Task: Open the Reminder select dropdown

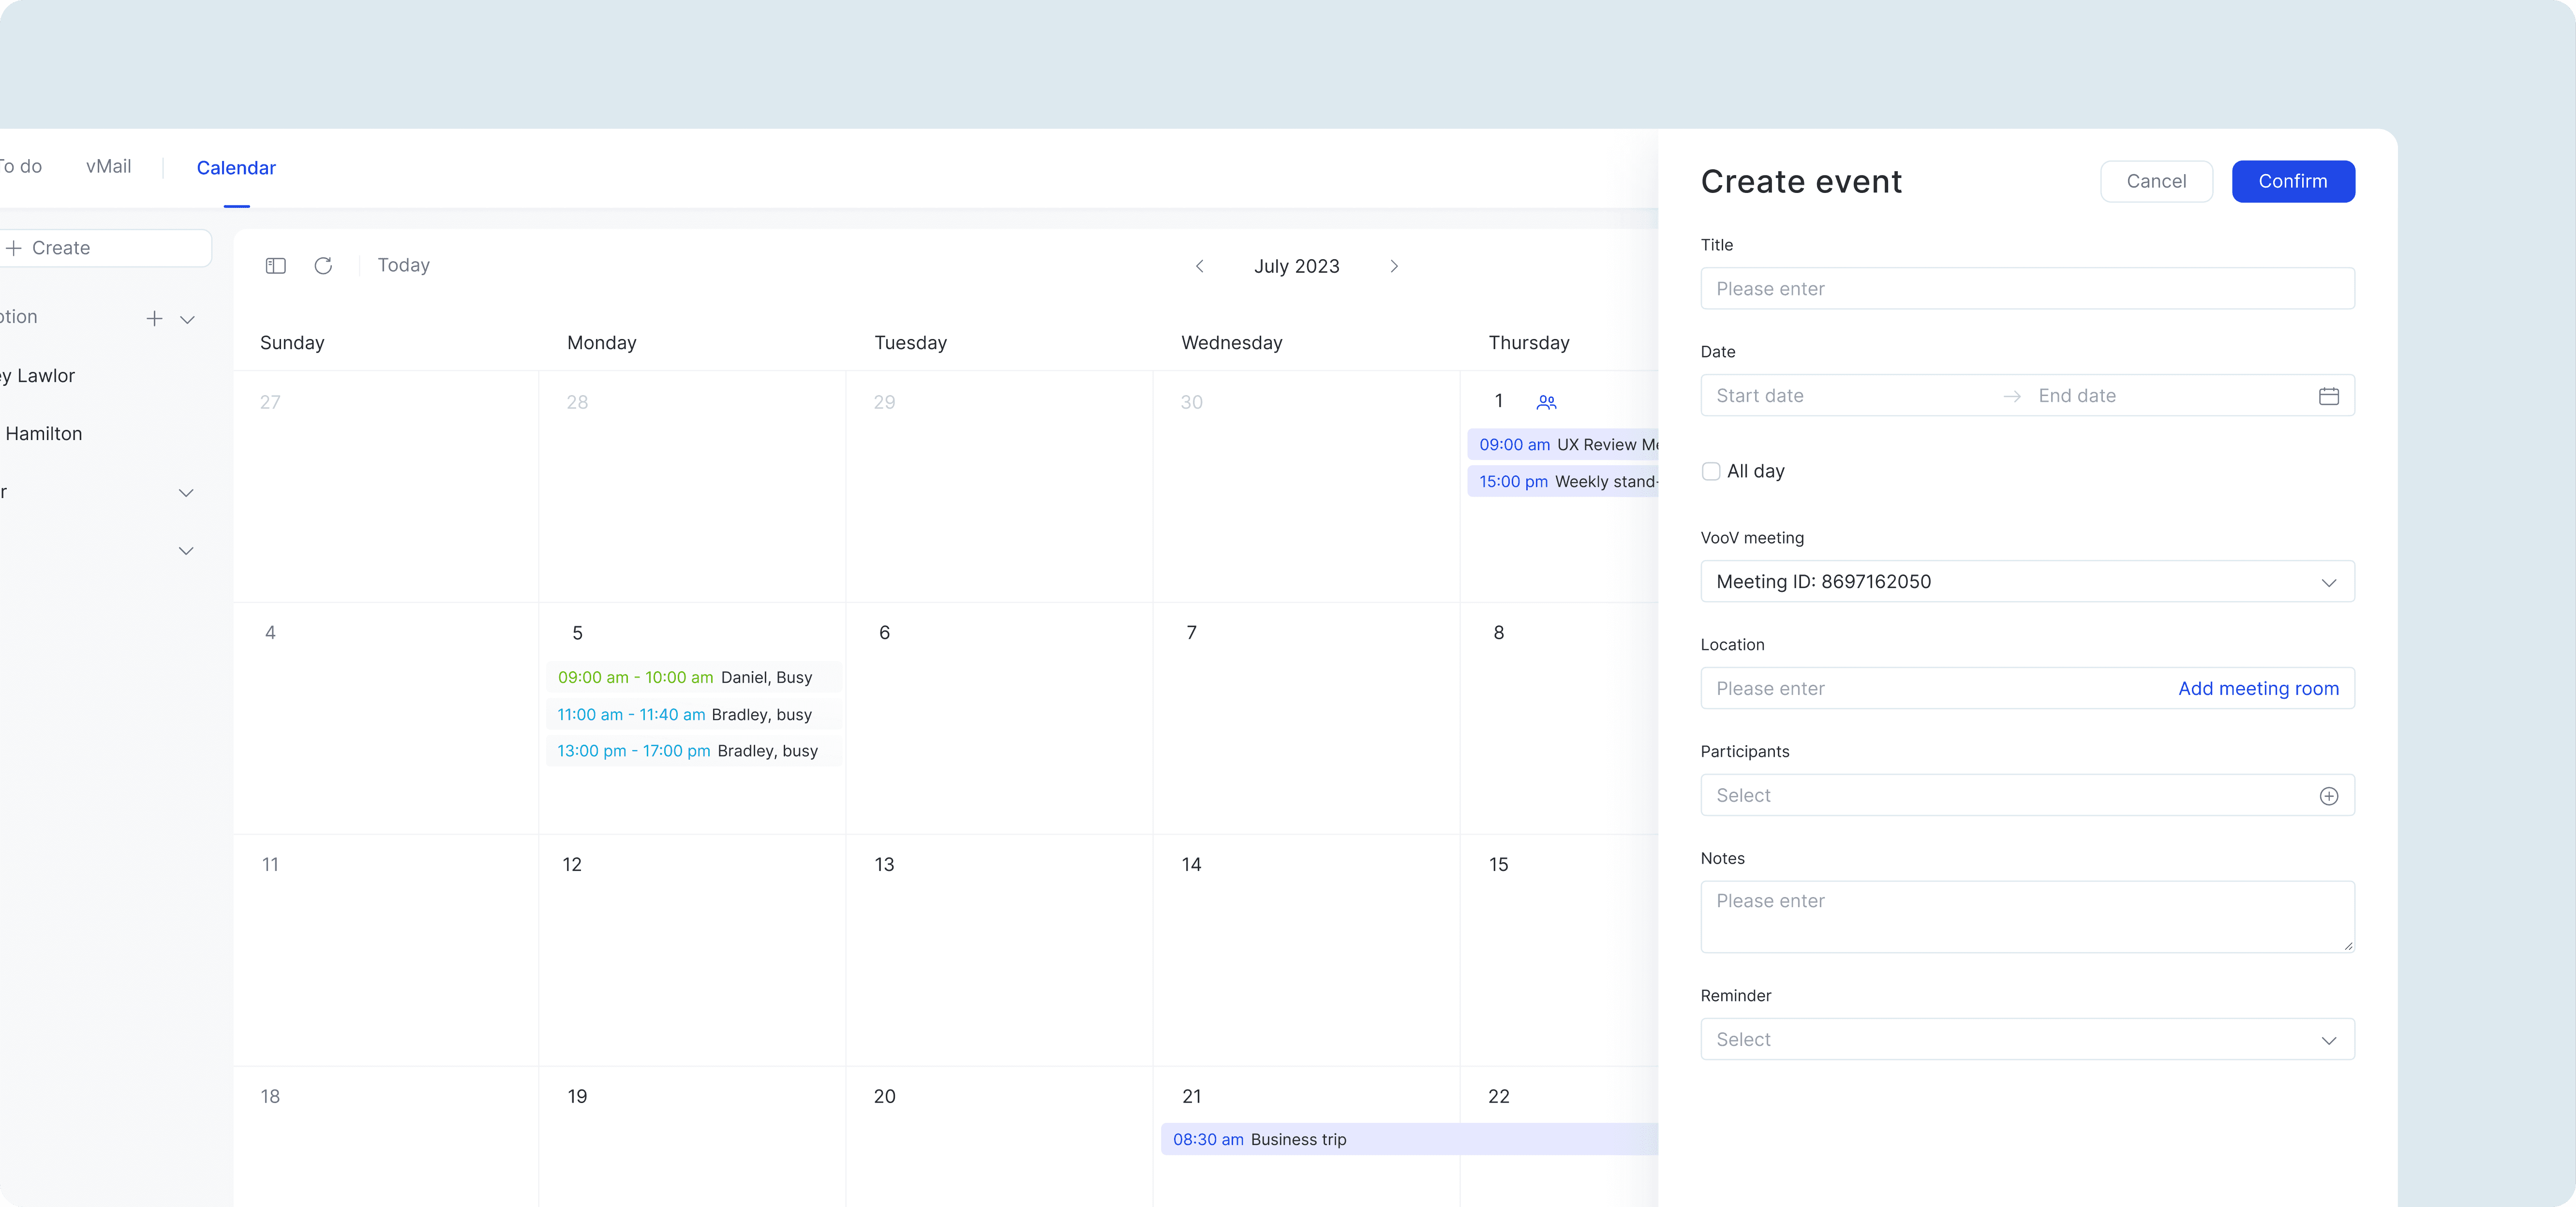Action: point(2027,1040)
